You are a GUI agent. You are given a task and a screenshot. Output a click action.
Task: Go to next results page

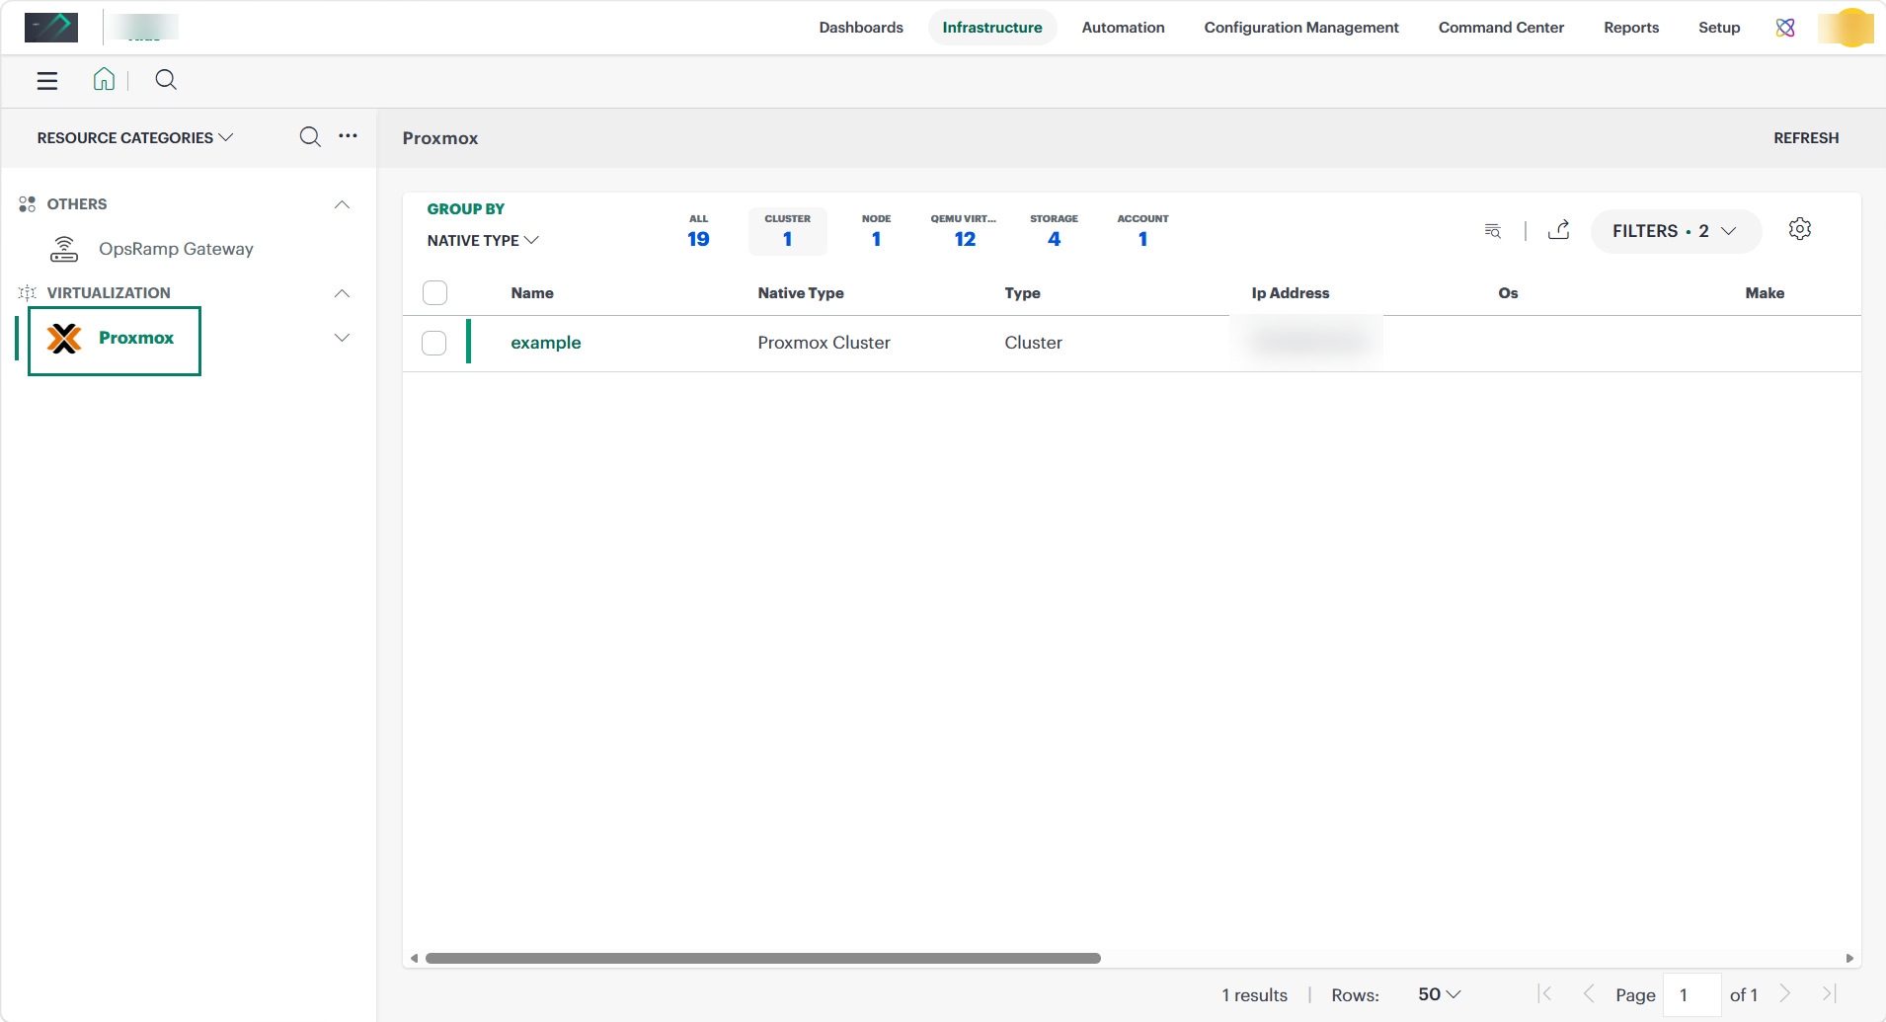1785,994
